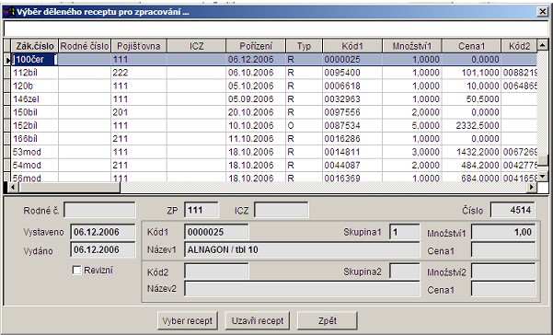
Task: Select row 112bíl in the table
Action: coord(273,73)
